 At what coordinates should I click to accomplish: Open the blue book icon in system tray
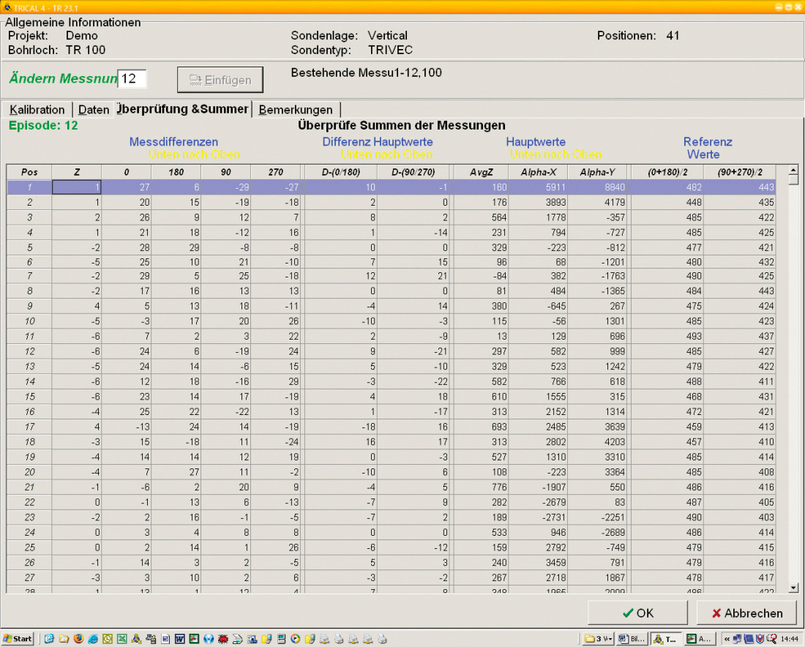pos(749,639)
